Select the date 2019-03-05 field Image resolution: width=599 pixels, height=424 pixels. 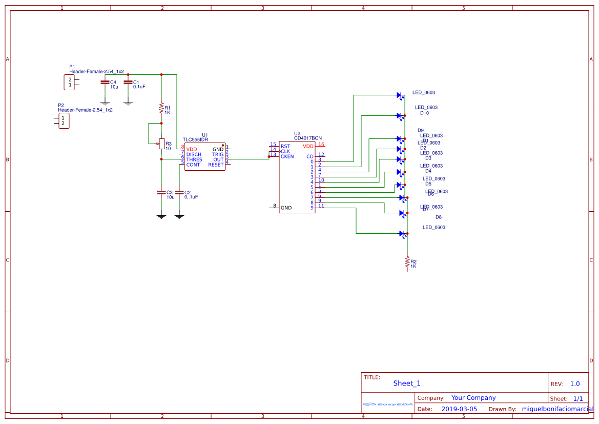[x=459, y=409]
